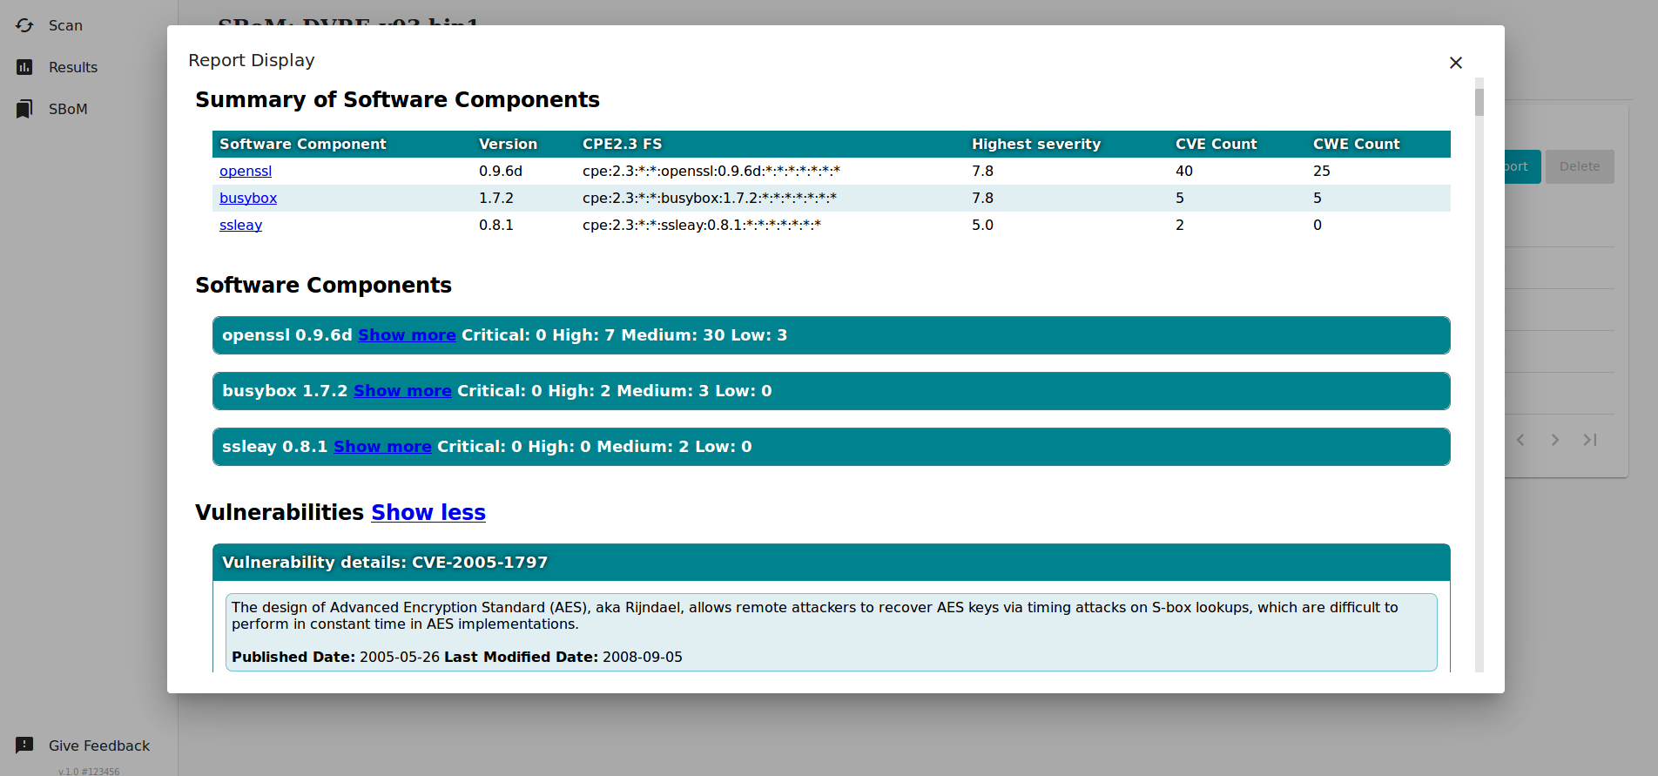Click the Report Display dialog title
The height and width of the screenshot is (776, 1658).
[x=252, y=60]
